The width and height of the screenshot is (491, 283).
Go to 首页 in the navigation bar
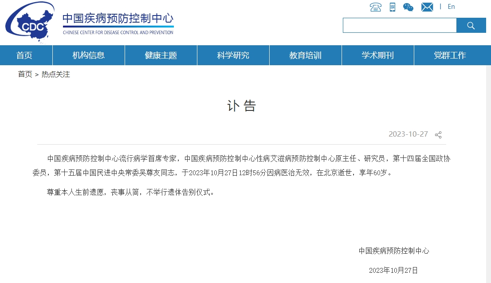point(24,55)
